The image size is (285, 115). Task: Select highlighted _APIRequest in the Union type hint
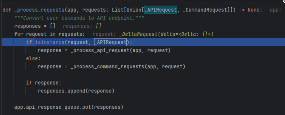point(160,10)
